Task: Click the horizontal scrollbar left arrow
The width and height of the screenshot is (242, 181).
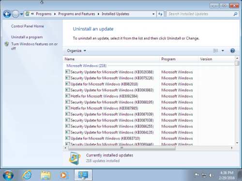Action: [x=65, y=148]
